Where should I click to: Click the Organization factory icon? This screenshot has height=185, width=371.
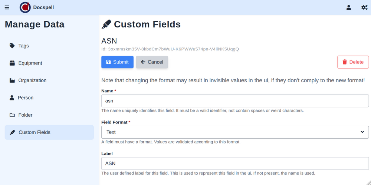pyautogui.click(x=12, y=80)
